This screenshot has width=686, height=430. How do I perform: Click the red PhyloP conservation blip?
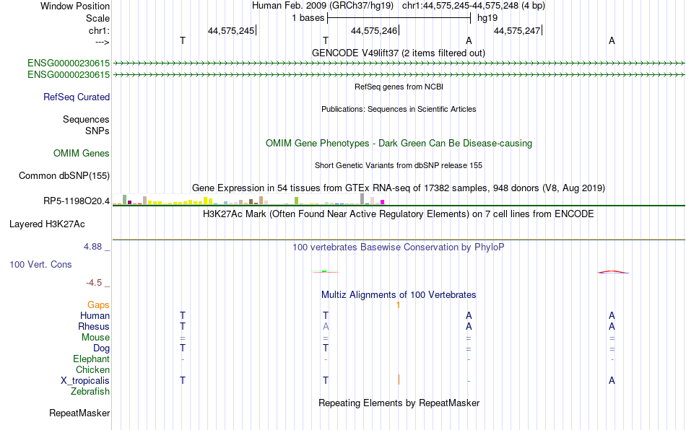(613, 272)
